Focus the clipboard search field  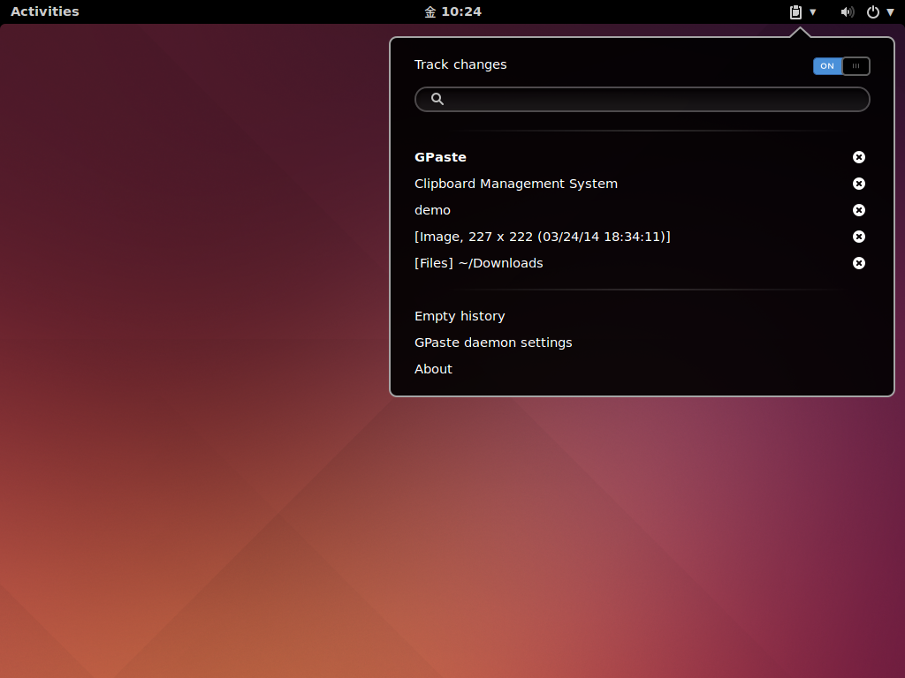point(643,99)
